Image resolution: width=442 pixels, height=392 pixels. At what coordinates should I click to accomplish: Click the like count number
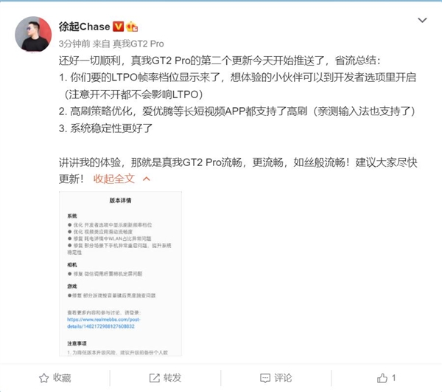pyautogui.click(x=393, y=377)
